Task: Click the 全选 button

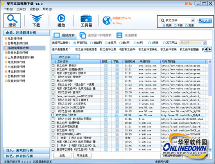Action: pos(62,155)
